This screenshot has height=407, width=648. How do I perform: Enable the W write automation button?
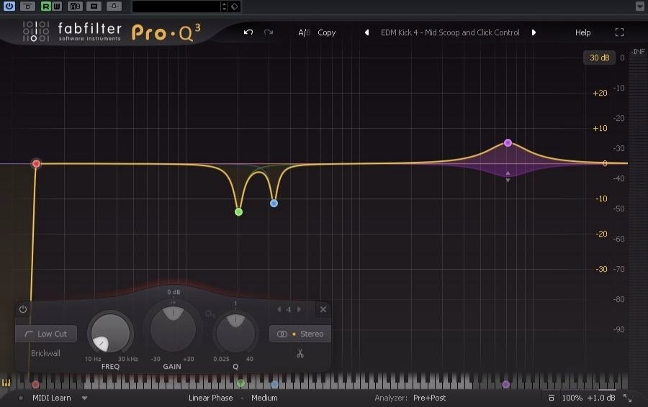(x=57, y=6)
